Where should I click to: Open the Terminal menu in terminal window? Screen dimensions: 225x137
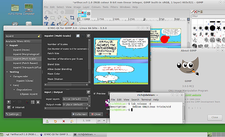tap(146, 100)
